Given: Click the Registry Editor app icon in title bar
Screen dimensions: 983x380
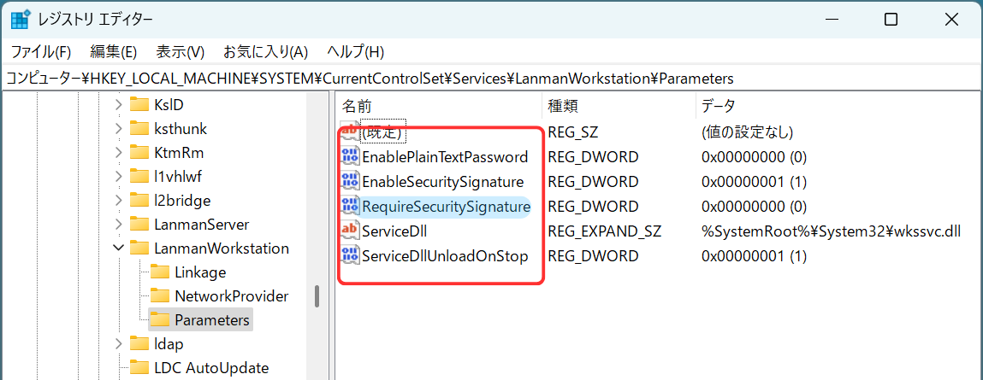Looking at the screenshot, I should pyautogui.click(x=20, y=20).
